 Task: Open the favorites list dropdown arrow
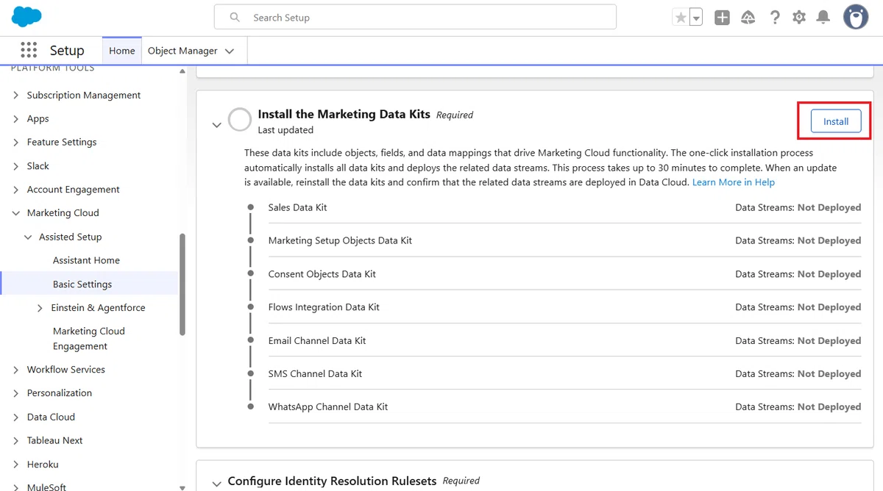coord(696,17)
